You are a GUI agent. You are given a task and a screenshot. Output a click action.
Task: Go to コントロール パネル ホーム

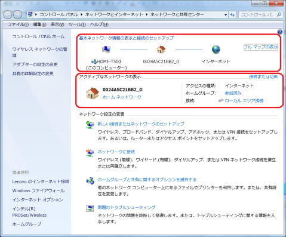[x=38, y=36]
